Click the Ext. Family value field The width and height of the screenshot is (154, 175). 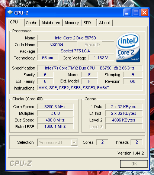coord(45,81)
